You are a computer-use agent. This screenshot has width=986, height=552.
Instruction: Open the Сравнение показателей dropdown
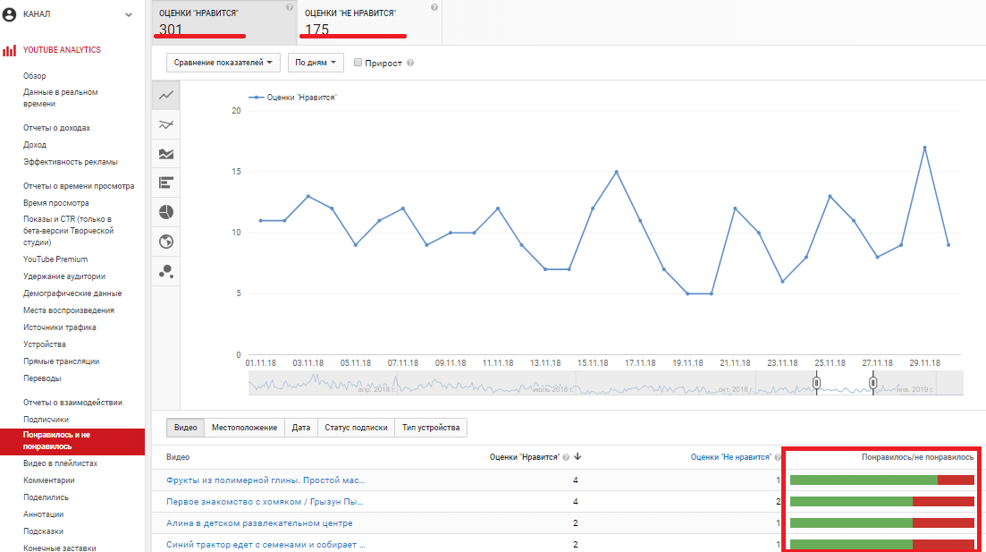click(223, 63)
